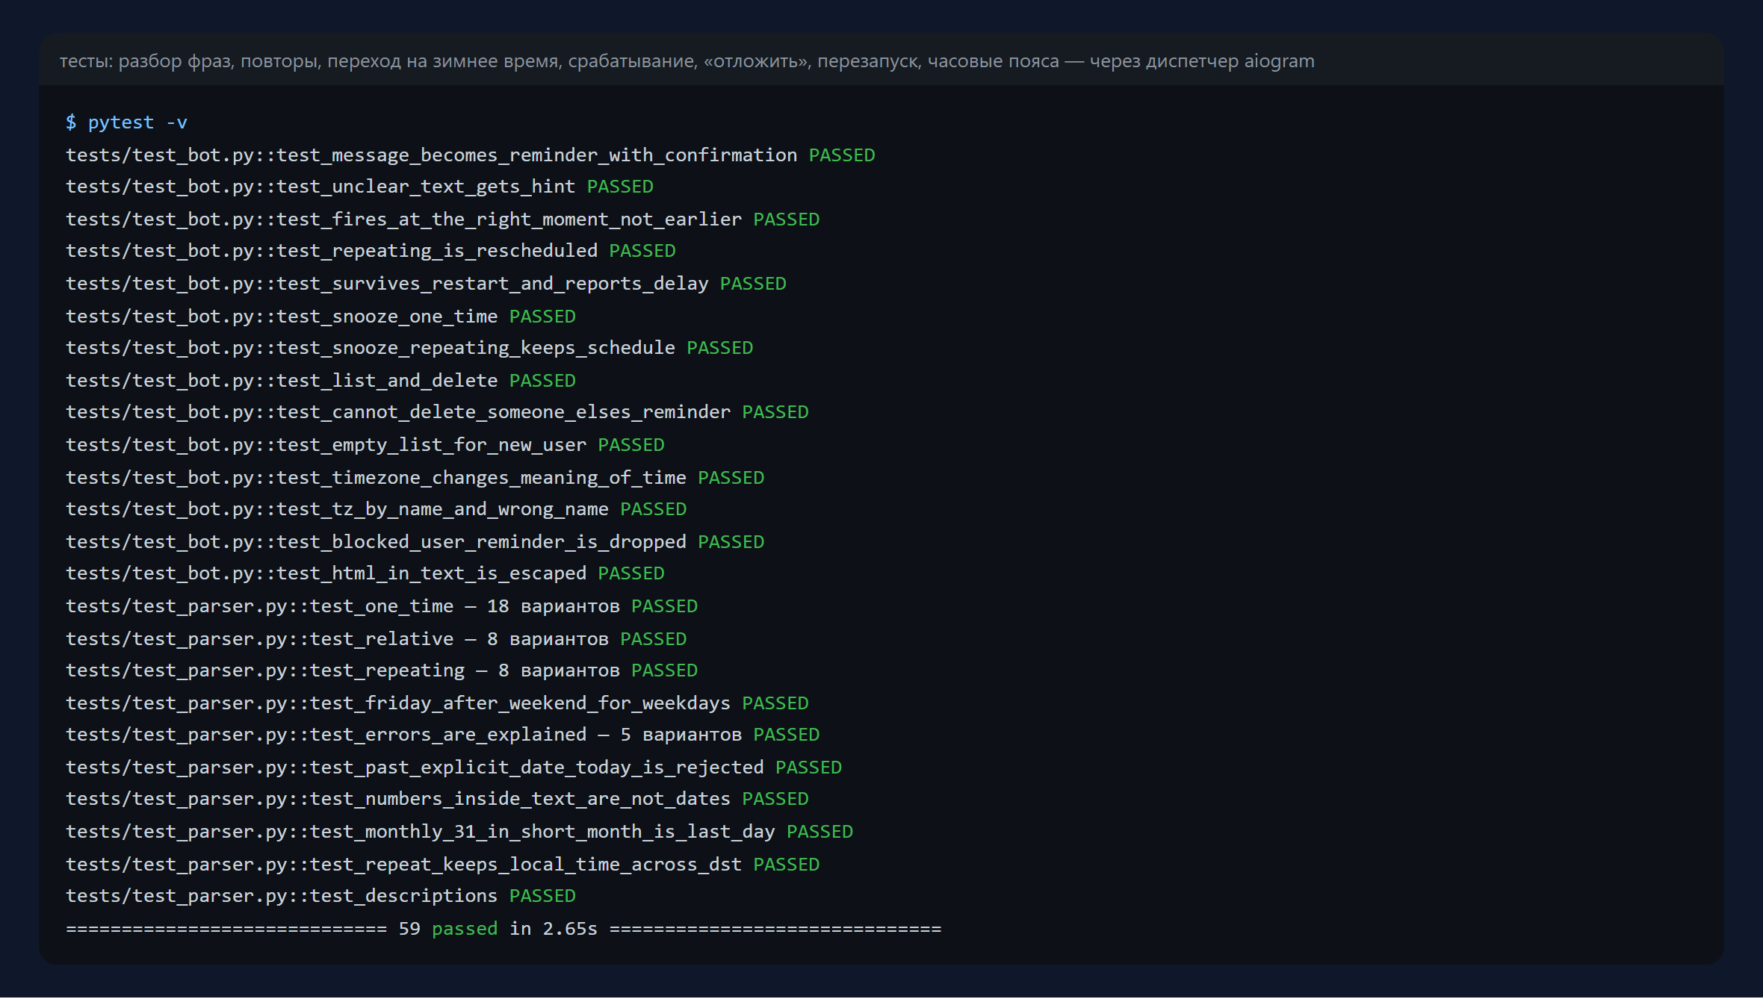Click test_monthly_31_in_short_month_is_last_day line
Viewport: 1763px width, 999px height.
(x=459, y=832)
